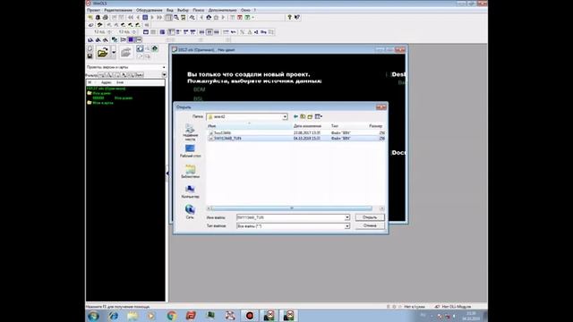The image size is (573, 322).
Task: Expand the Проекты, версии и карты dropdown
Action: point(164,68)
